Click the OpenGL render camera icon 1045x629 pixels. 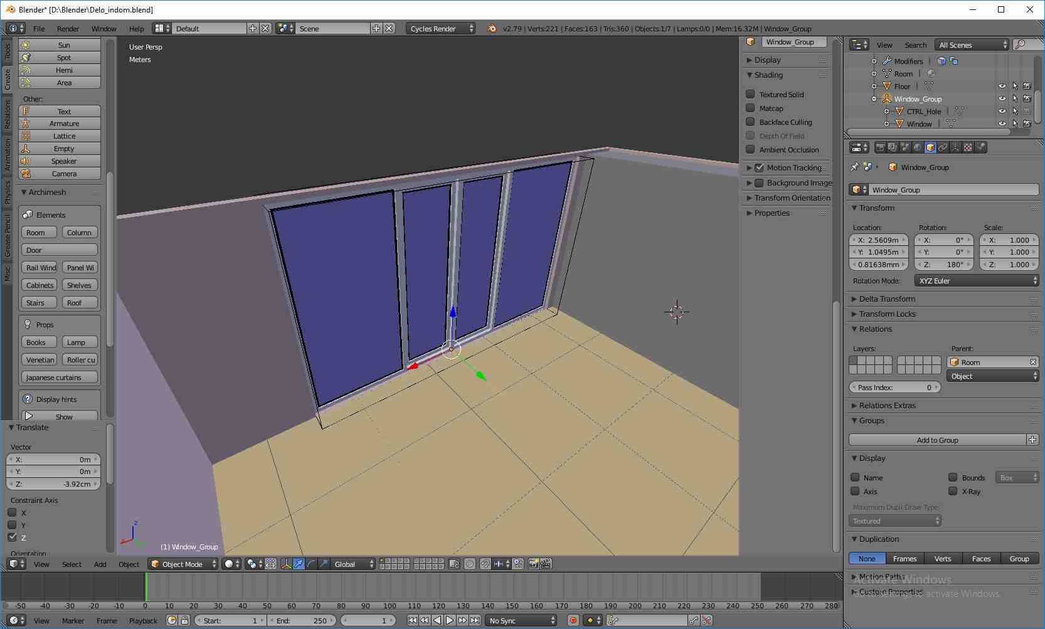click(x=534, y=564)
